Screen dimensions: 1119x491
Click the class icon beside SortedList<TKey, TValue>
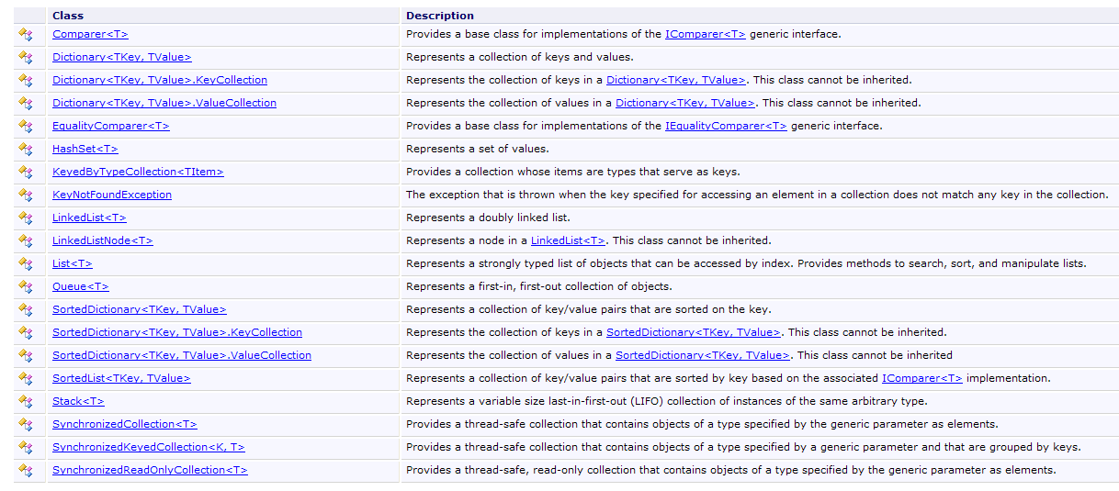click(25, 378)
